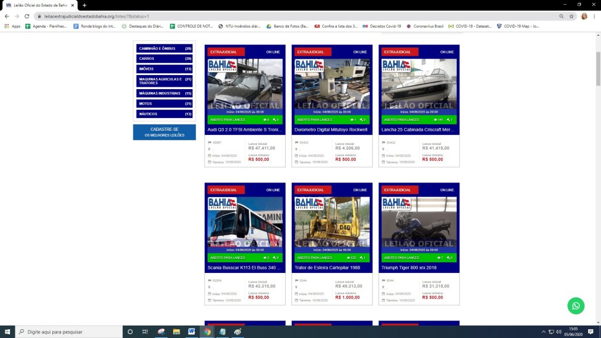
Task: Open the Audi Q3 2.0 TFSI lot title
Action: [245, 130]
